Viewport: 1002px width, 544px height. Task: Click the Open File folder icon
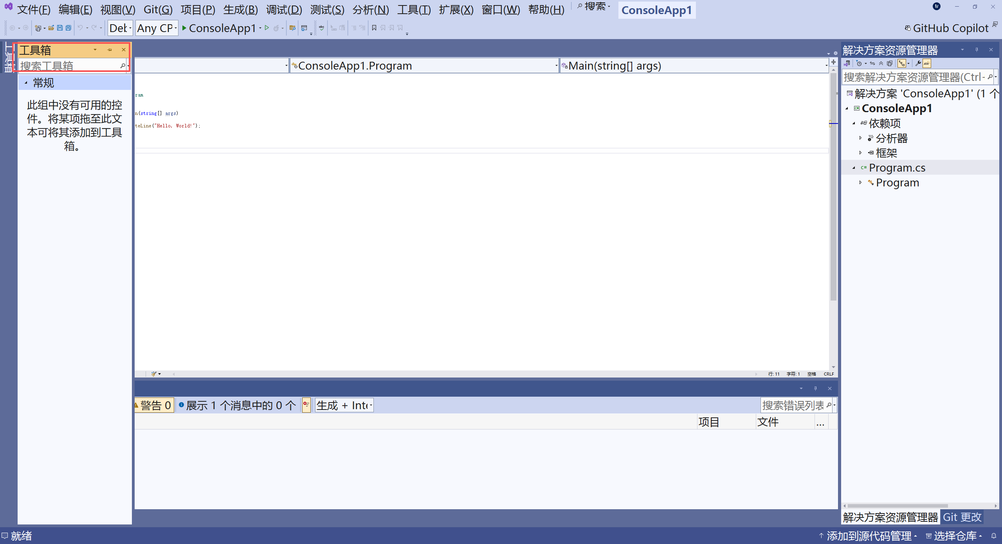pos(51,28)
